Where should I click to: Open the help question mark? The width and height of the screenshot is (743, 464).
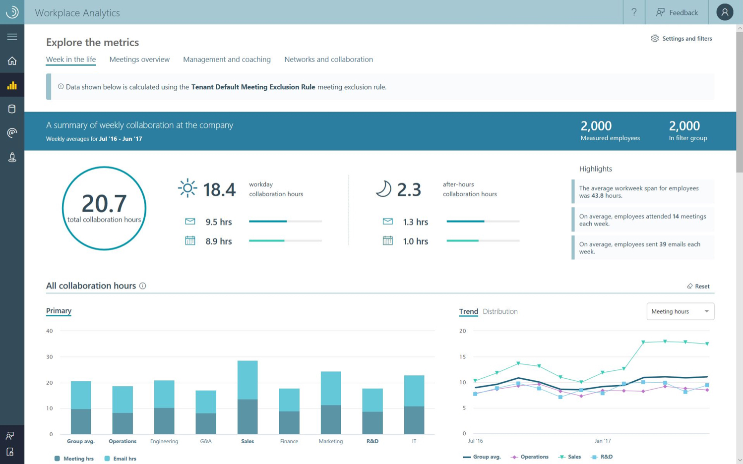click(634, 12)
